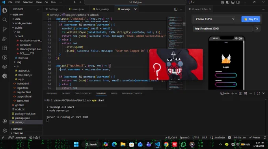
Task: Close the bottom panel
Action: (263, 94)
